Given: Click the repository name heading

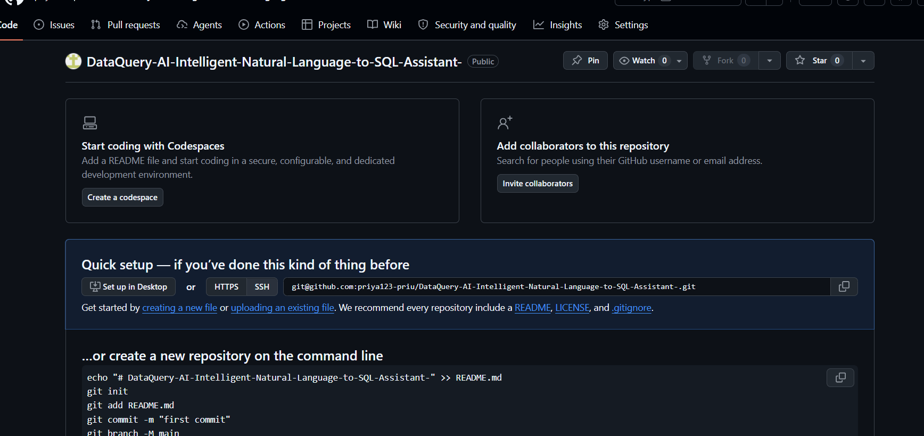Looking at the screenshot, I should (274, 62).
